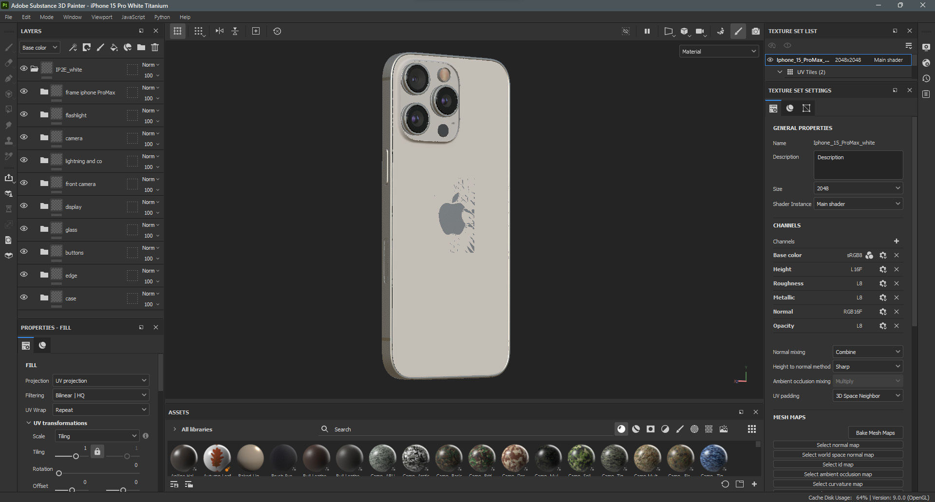Open the Material viewport mode dropdown

click(719, 51)
